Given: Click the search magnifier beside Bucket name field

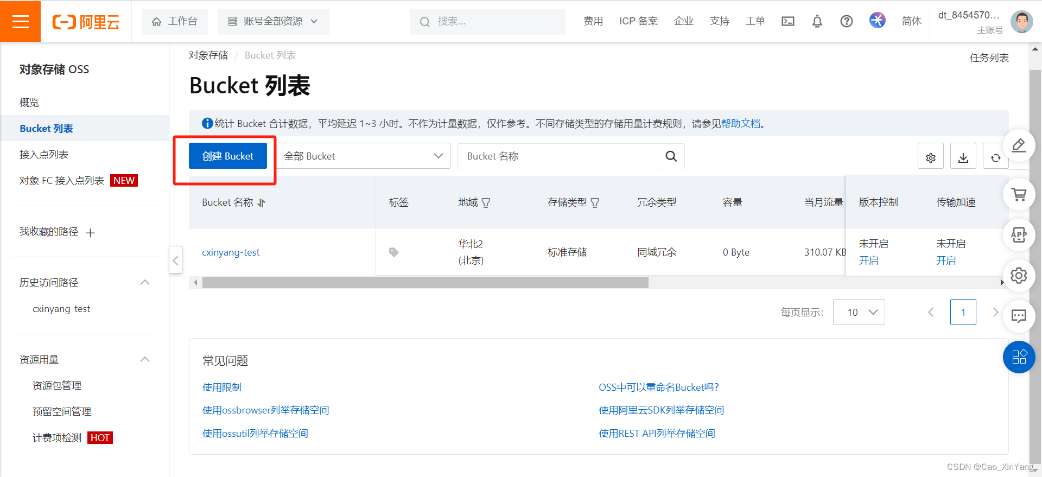Looking at the screenshot, I should pos(671,156).
